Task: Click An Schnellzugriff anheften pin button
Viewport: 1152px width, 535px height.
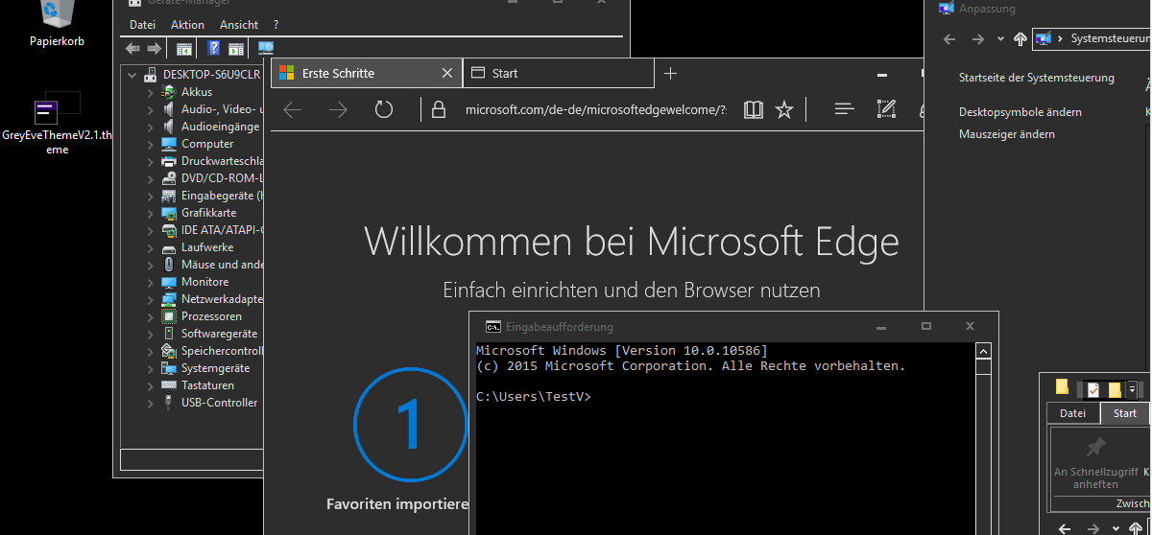Action: coord(1095,462)
